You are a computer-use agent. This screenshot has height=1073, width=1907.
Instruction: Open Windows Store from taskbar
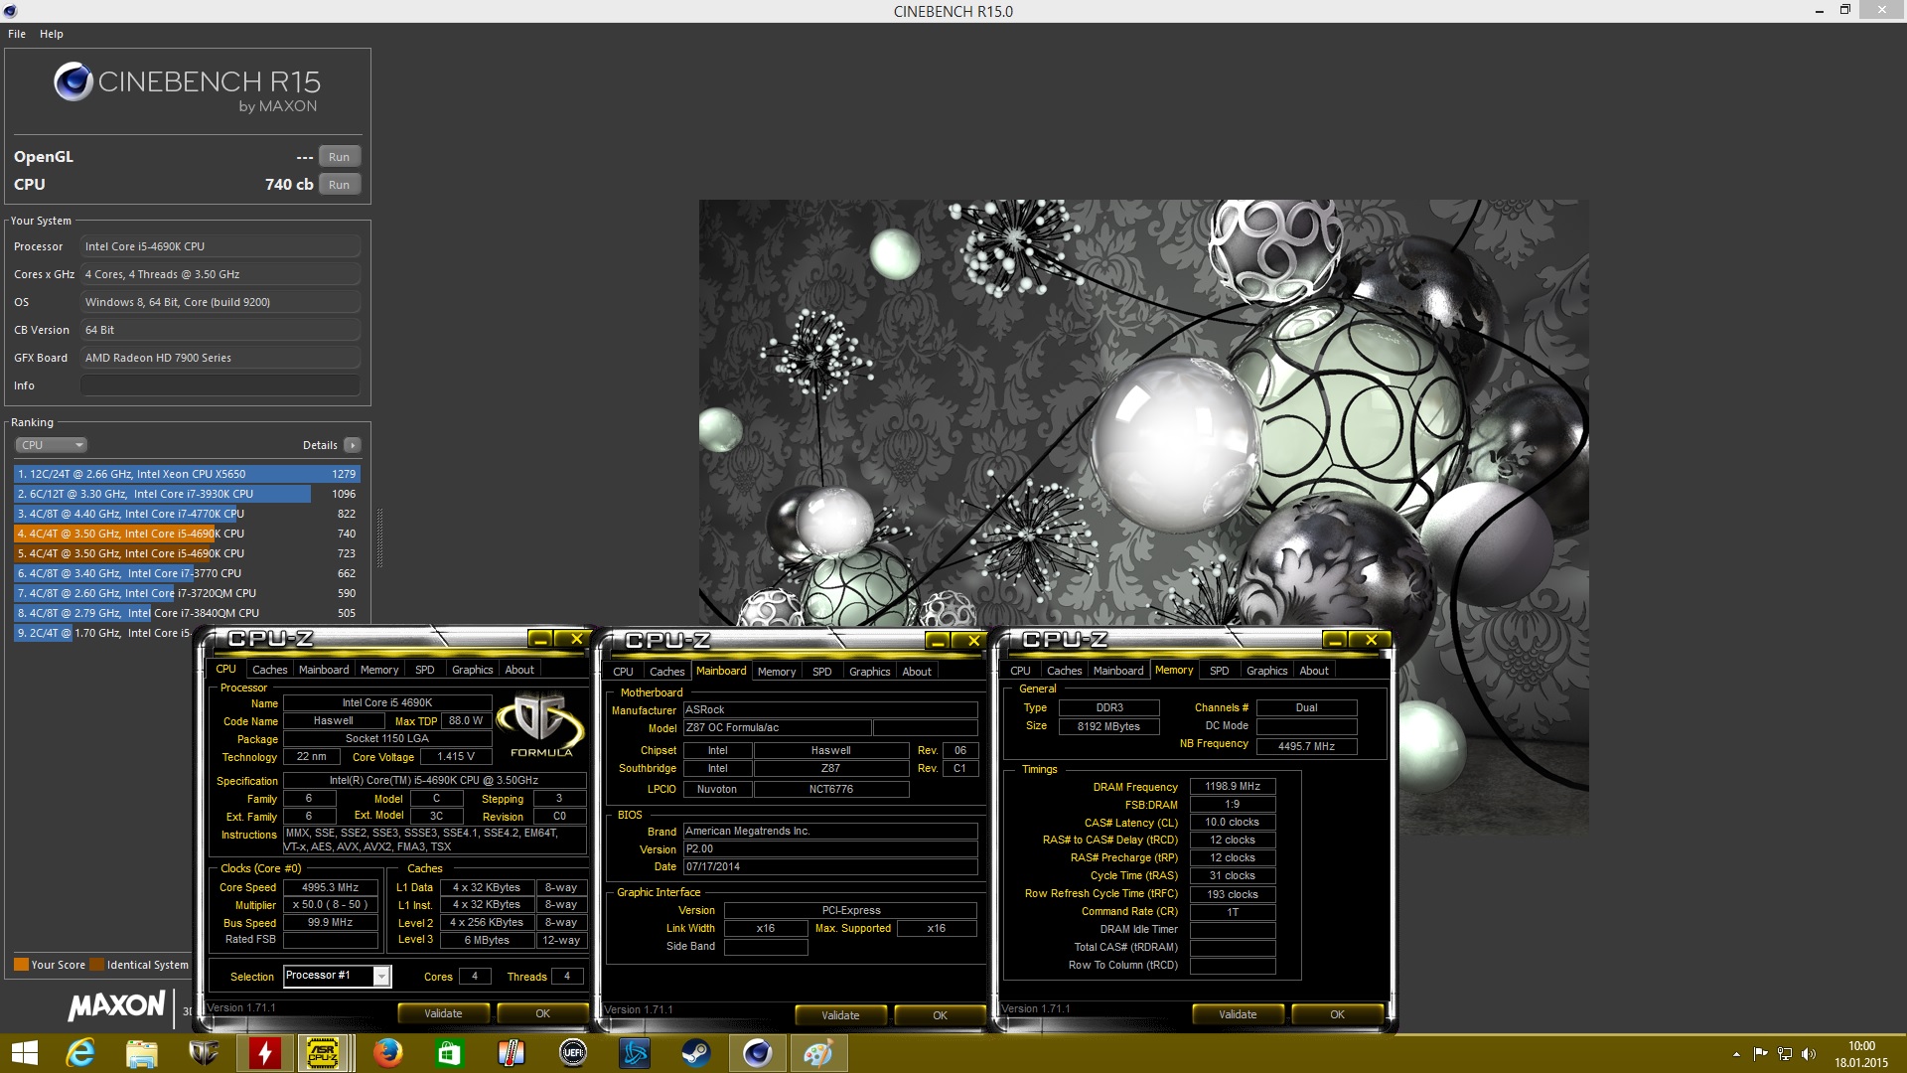tap(449, 1053)
